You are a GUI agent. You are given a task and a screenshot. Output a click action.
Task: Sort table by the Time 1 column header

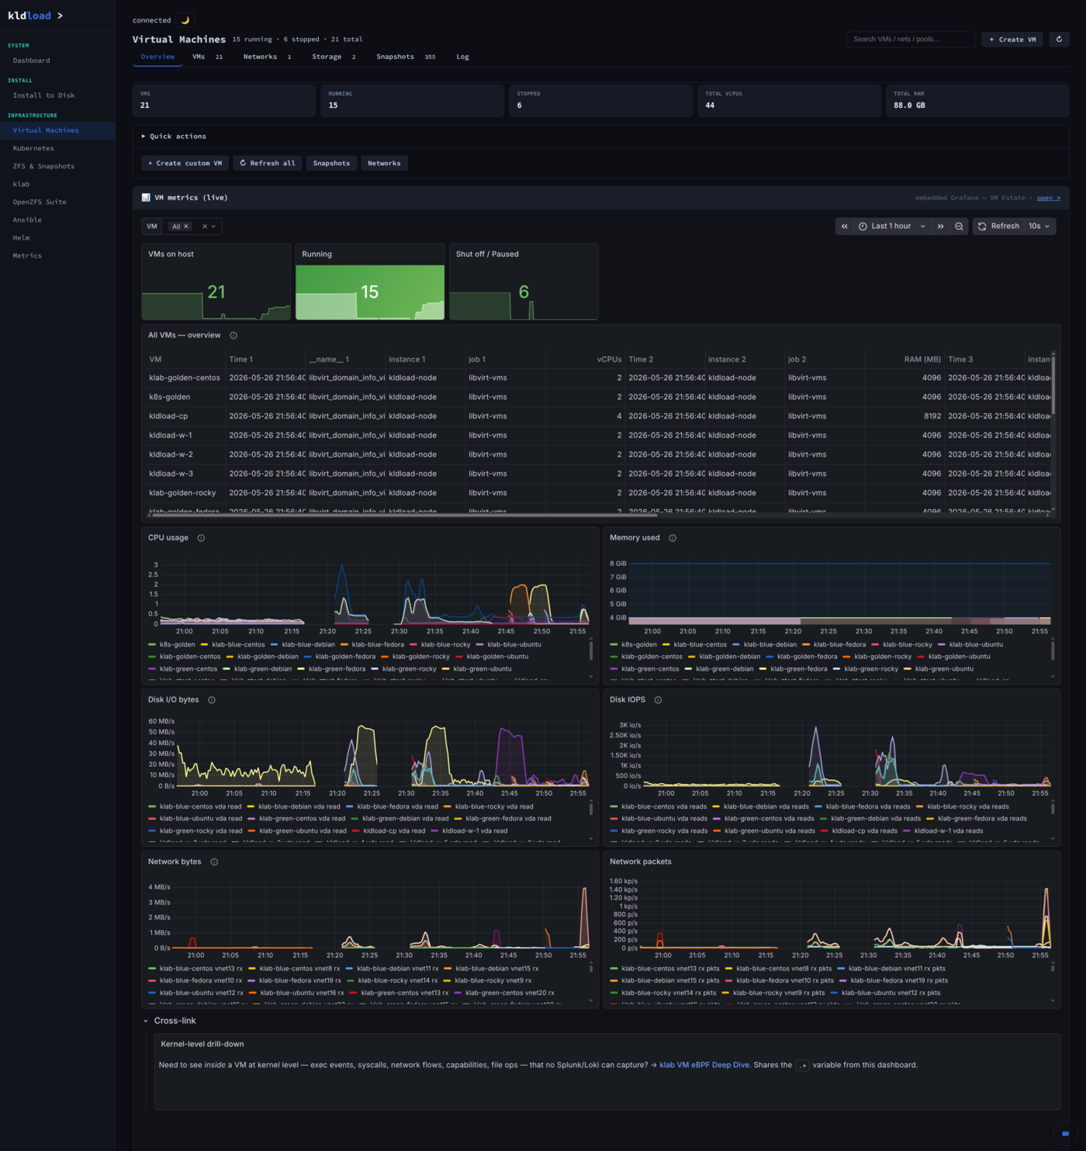pyautogui.click(x=240, y=359)
